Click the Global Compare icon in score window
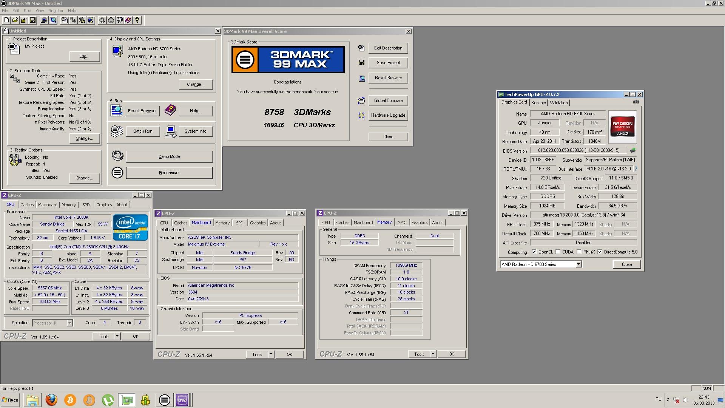725x408 pixels. (x=361, y=100)
